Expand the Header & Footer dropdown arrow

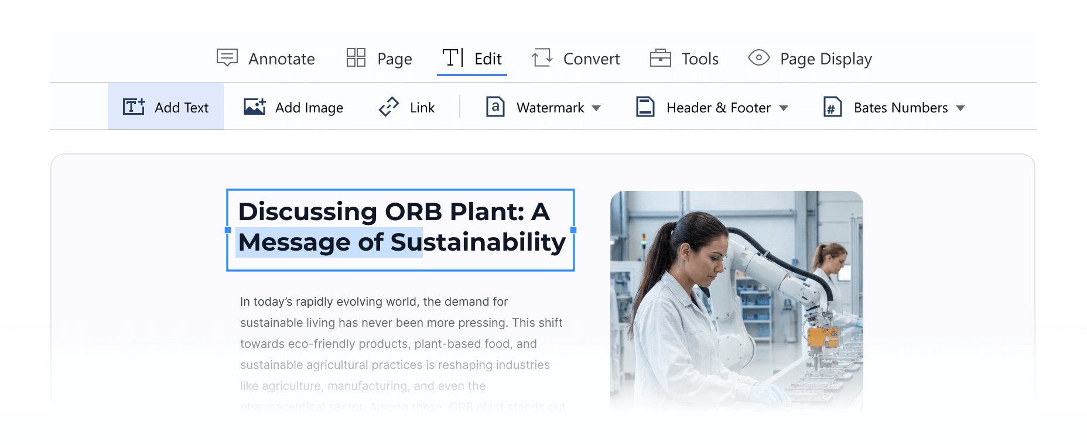[x=784, y=108]
